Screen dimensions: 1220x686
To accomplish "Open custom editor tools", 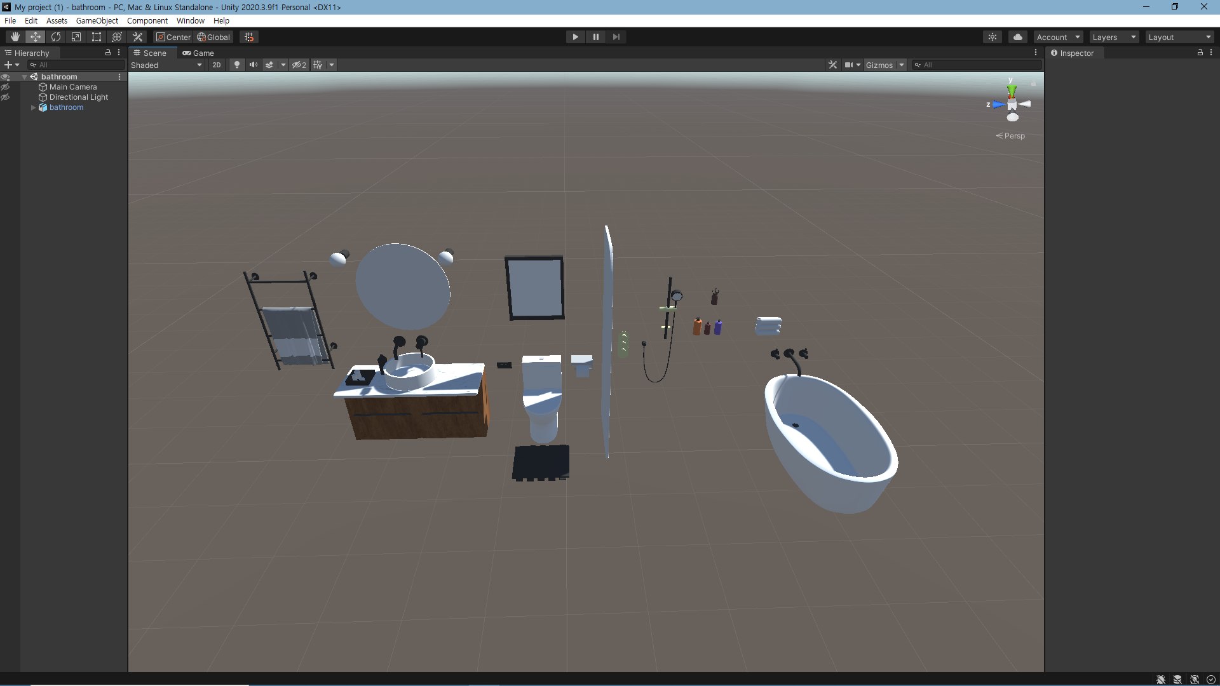I will (137, 37).
